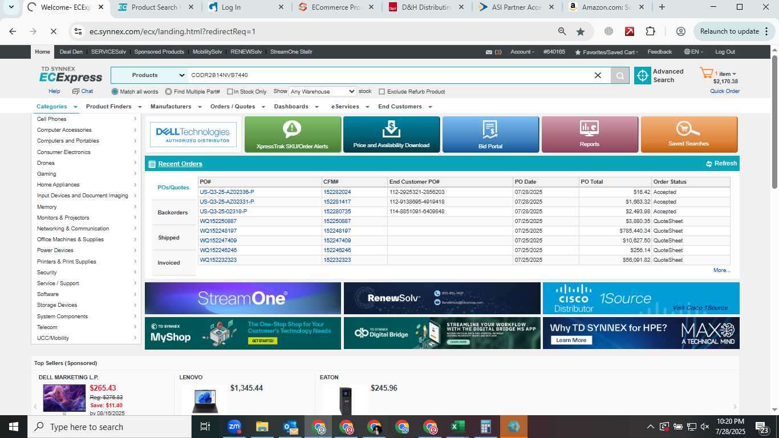Click the search magnifier button
Viewport: 779px width, 438px height.
tap(620, 75)
